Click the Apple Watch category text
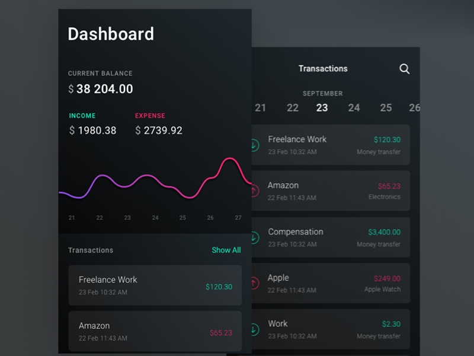Screen dimensions: 474x356 382,289
